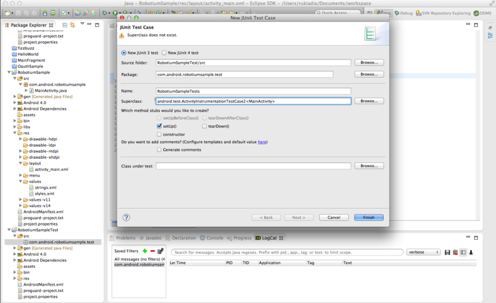Switch to the Javadoc tab
Image resolution: width=496 pixels, height=303 pixels.
pos(151,238)
